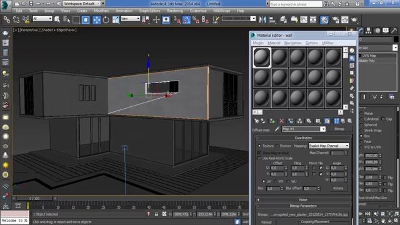Click the Save File icon in title bar

[31, 4]
